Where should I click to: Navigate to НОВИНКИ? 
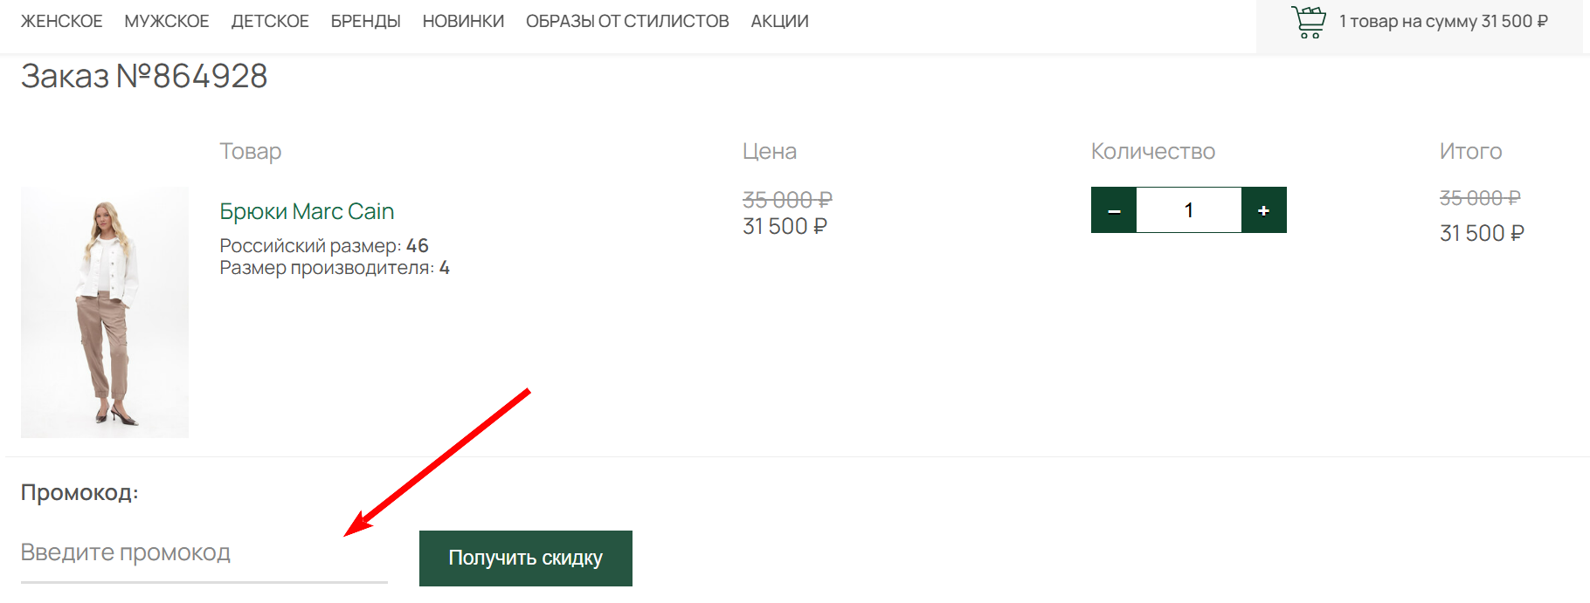point(463,21)
